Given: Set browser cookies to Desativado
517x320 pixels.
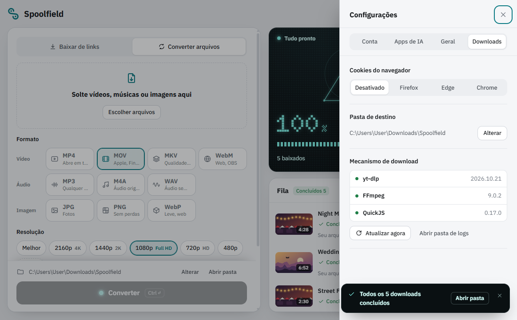Looking at the screenshot, I should tap(370, 88).
